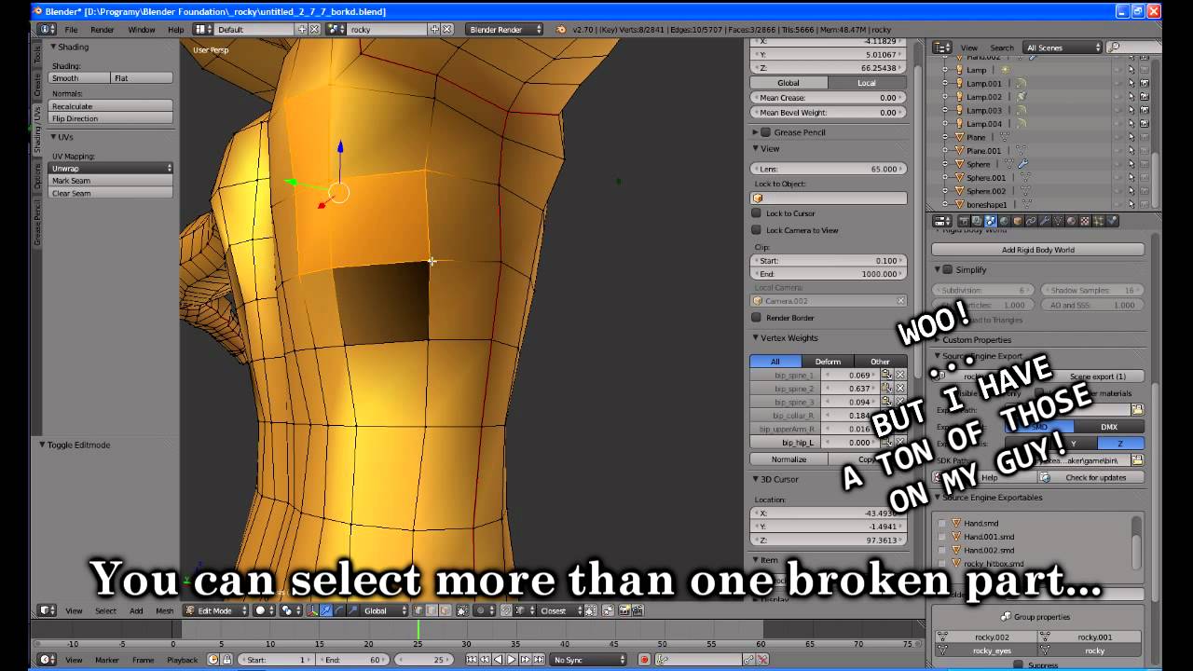Toggle the Render Border checkbox

point(757,318)
